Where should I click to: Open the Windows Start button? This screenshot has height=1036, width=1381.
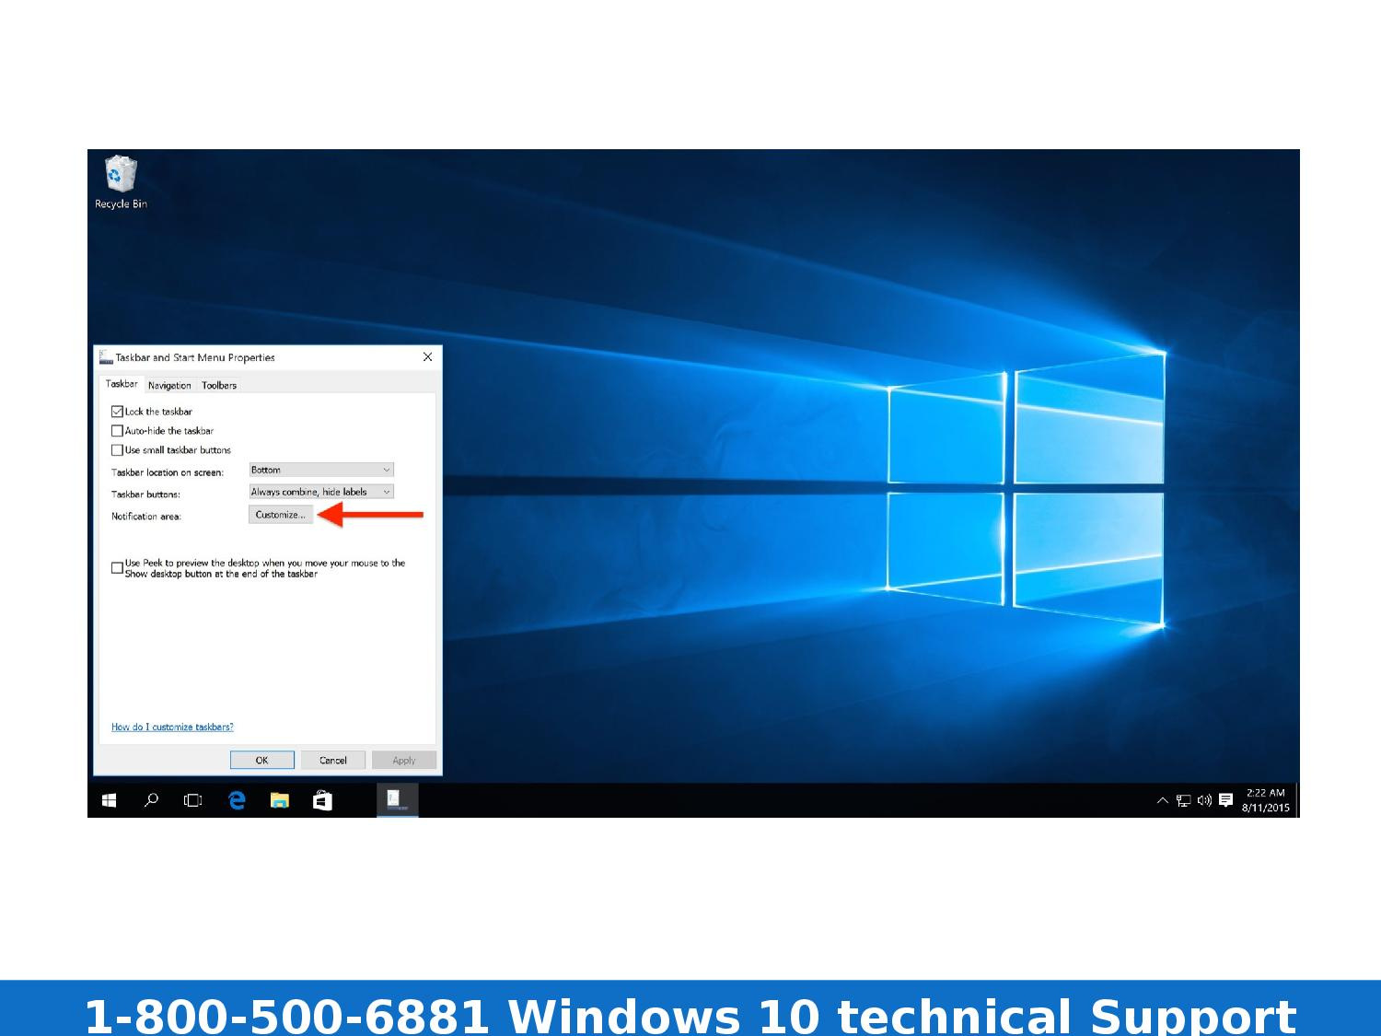(109, 800)
